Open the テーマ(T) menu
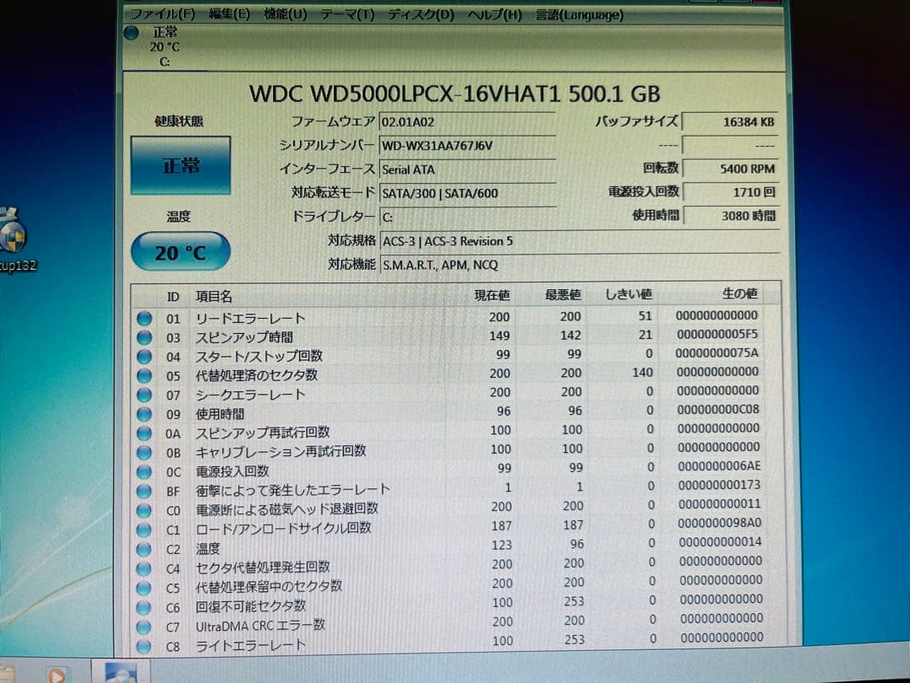 (x=347, y=14)
